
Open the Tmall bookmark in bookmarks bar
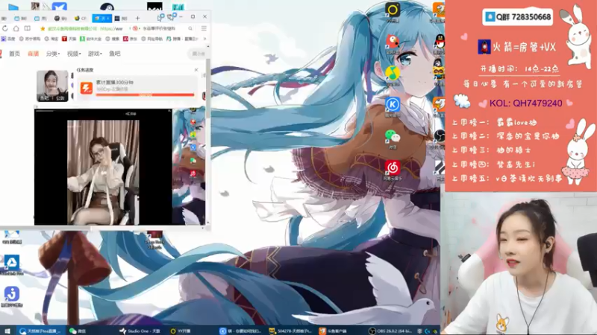69,39
